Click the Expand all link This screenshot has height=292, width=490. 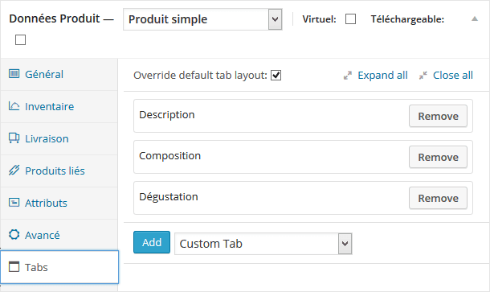(382, 76)
